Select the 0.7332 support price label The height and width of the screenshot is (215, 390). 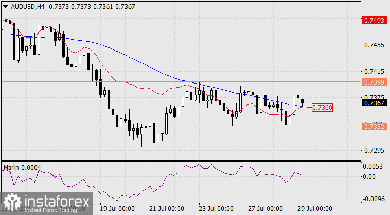(373, 126)
